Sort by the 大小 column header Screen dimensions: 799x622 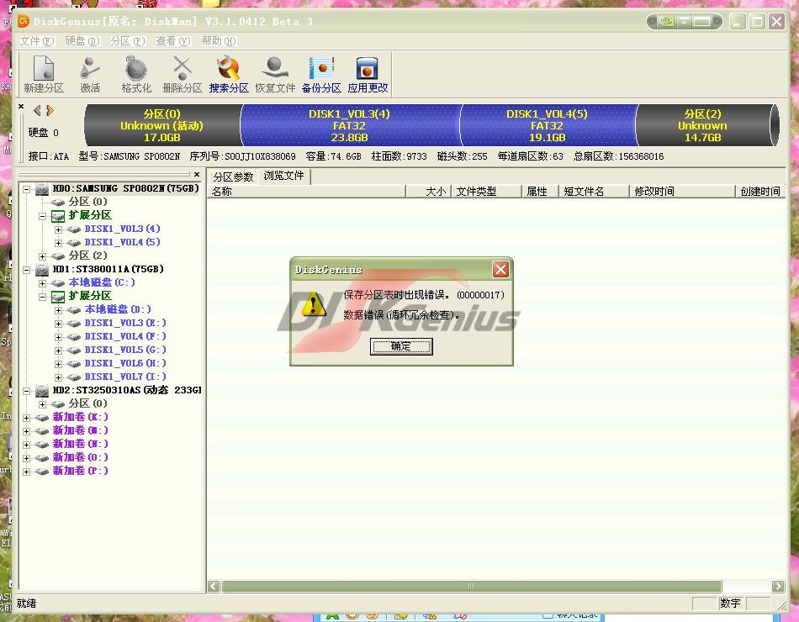[x=429, y=192]
